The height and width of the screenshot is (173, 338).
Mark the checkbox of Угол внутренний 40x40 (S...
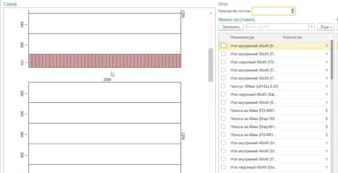[x=223, y=103]
